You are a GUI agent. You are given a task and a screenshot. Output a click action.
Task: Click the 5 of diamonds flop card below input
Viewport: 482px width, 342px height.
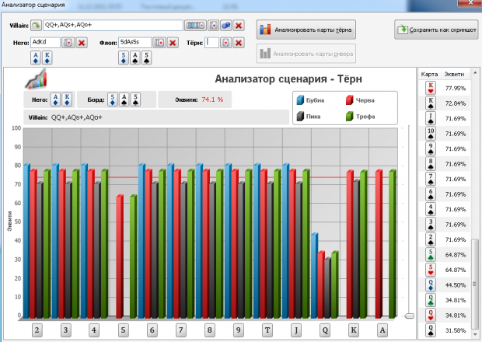click(x=124, y=58)
